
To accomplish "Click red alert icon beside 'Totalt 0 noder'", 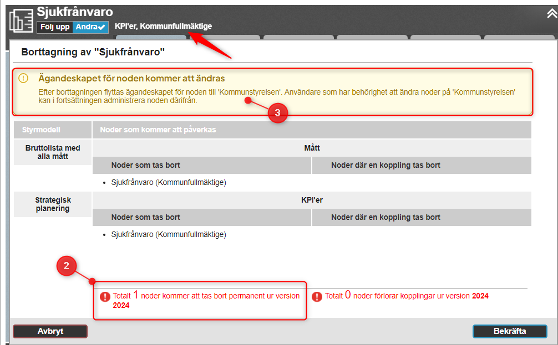I will [317, 297].
